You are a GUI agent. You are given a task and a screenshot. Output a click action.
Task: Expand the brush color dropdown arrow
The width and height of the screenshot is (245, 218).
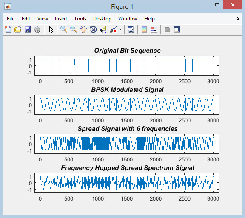[x=120, y=29]
